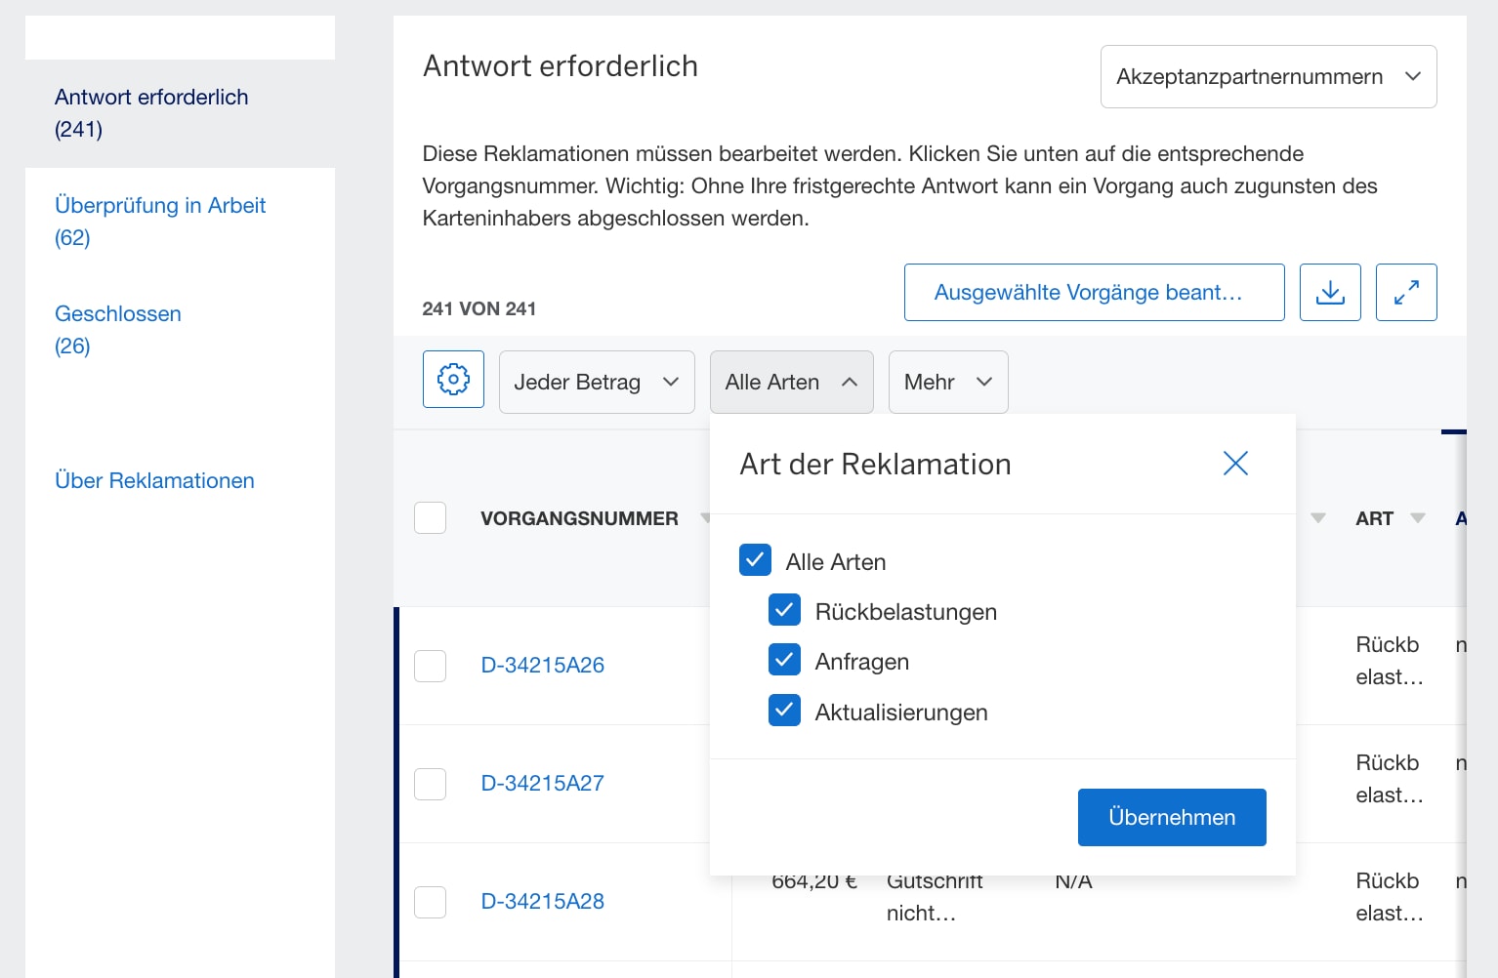The height and width of the screenshot is (978, 1498).
Task: Open case D-34215A26
Action: [542, 665]
